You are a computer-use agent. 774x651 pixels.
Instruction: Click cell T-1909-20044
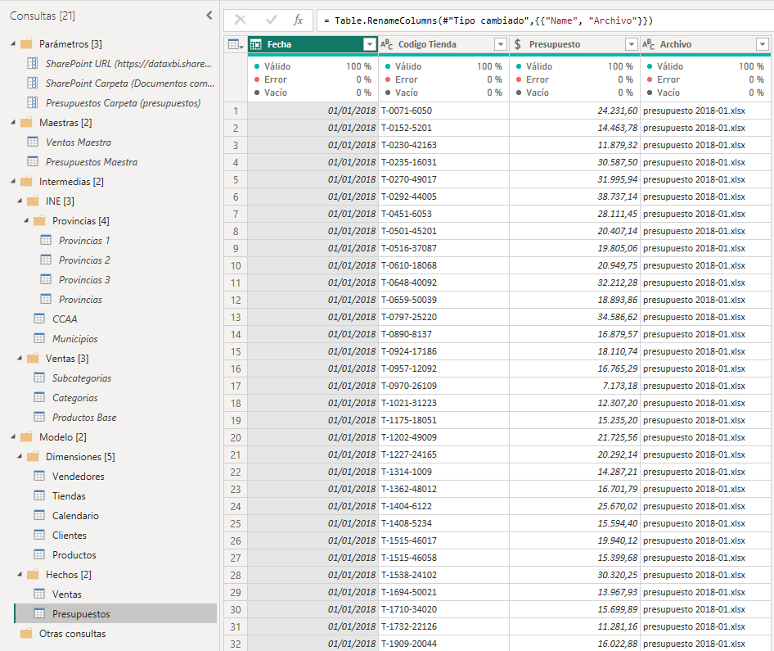pos(443,643)
